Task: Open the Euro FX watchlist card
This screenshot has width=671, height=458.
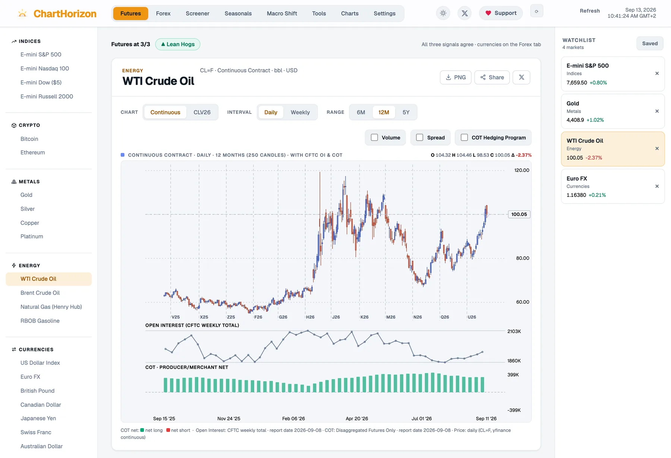Action: [613, 186]
